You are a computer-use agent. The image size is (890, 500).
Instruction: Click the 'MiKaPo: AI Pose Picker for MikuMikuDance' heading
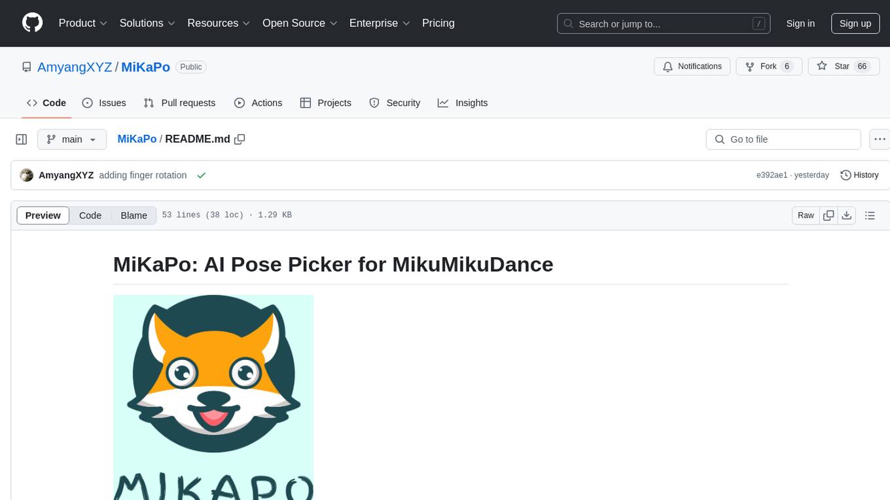333,264
